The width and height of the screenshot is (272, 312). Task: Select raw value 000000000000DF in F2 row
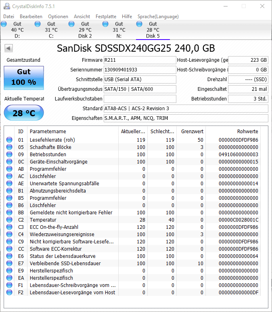coord(239,293)
